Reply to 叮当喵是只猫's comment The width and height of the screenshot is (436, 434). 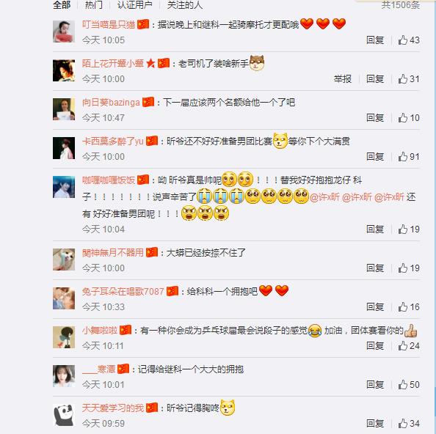pyautogui.click(x=375, y=40)
